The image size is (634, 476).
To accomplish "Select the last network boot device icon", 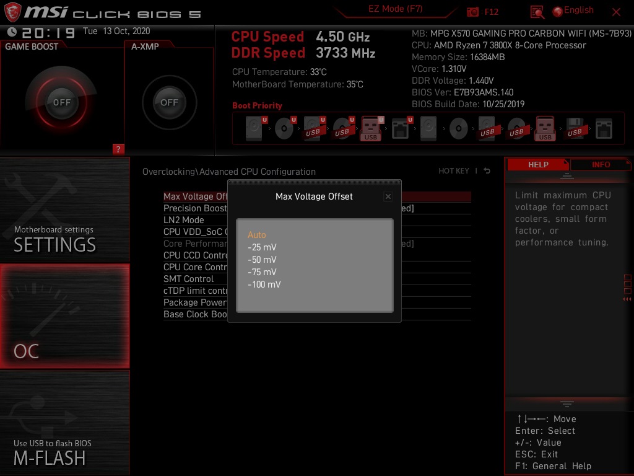I will [604, 129].
